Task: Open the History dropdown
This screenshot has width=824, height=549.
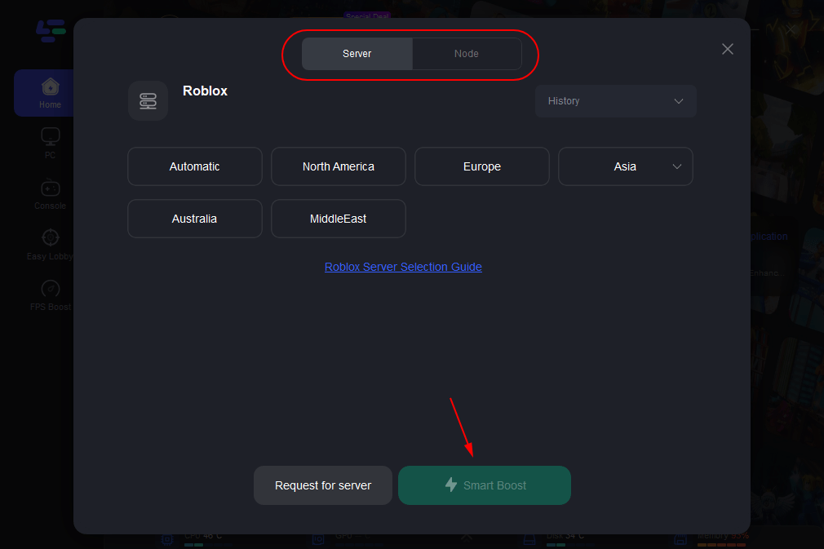Action: coord(615,101)
